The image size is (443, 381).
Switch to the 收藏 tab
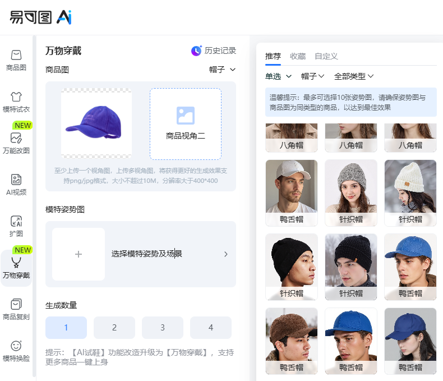tap(298, 56)
